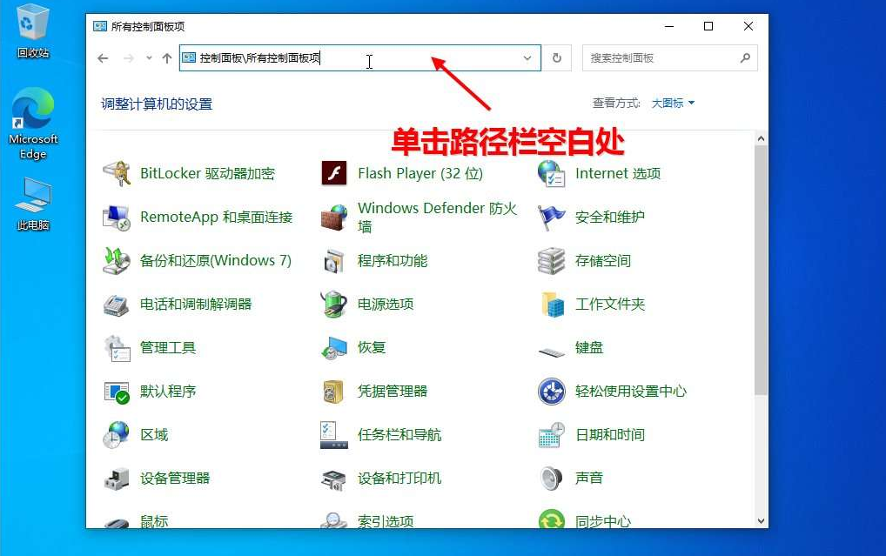Select the Microsoft Edge desktop shortcut

[x=33, y=124]
